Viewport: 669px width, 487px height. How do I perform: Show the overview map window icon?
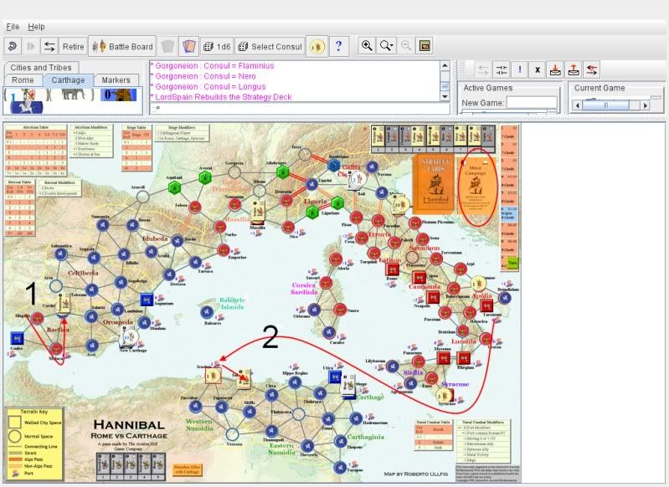[x=425, y=46]
